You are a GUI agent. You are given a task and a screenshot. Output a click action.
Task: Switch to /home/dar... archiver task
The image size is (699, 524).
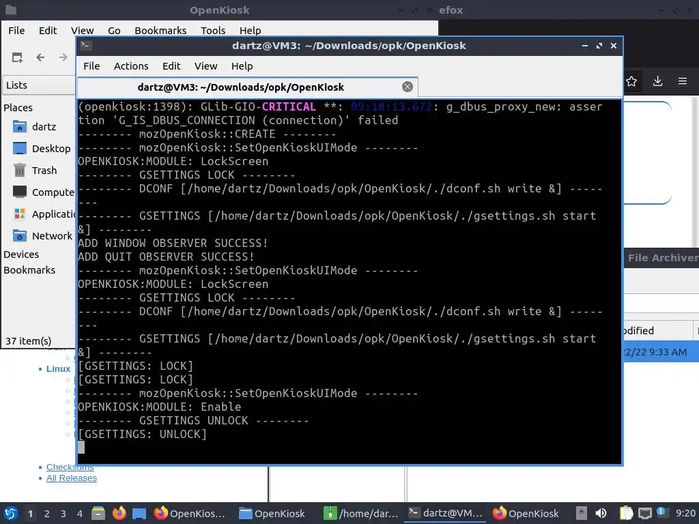360,513
